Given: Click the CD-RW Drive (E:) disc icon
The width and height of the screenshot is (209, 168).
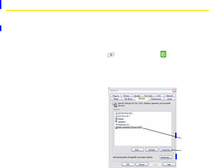Looking at the screenshot, I should coord(116,113).
